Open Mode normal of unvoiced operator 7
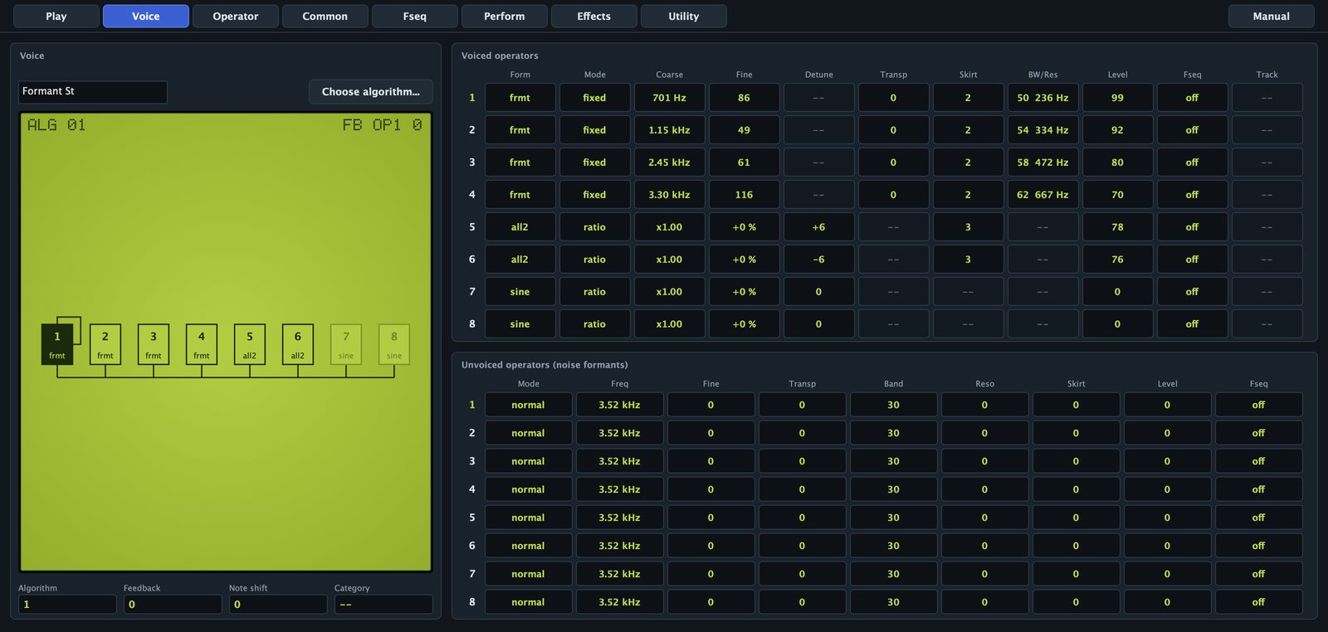 [x=529, y=574]
